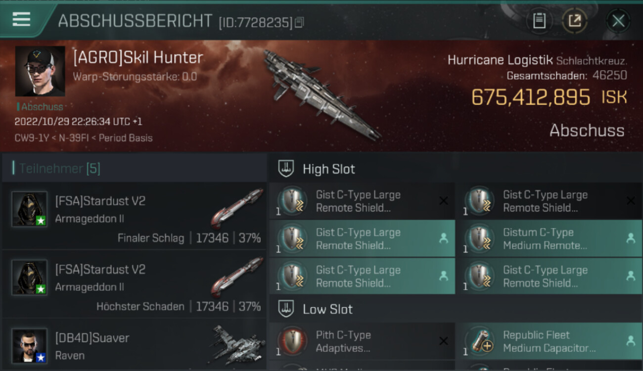Click the share export icon
This screenshot has width=643, height=371.
point(574,21)
